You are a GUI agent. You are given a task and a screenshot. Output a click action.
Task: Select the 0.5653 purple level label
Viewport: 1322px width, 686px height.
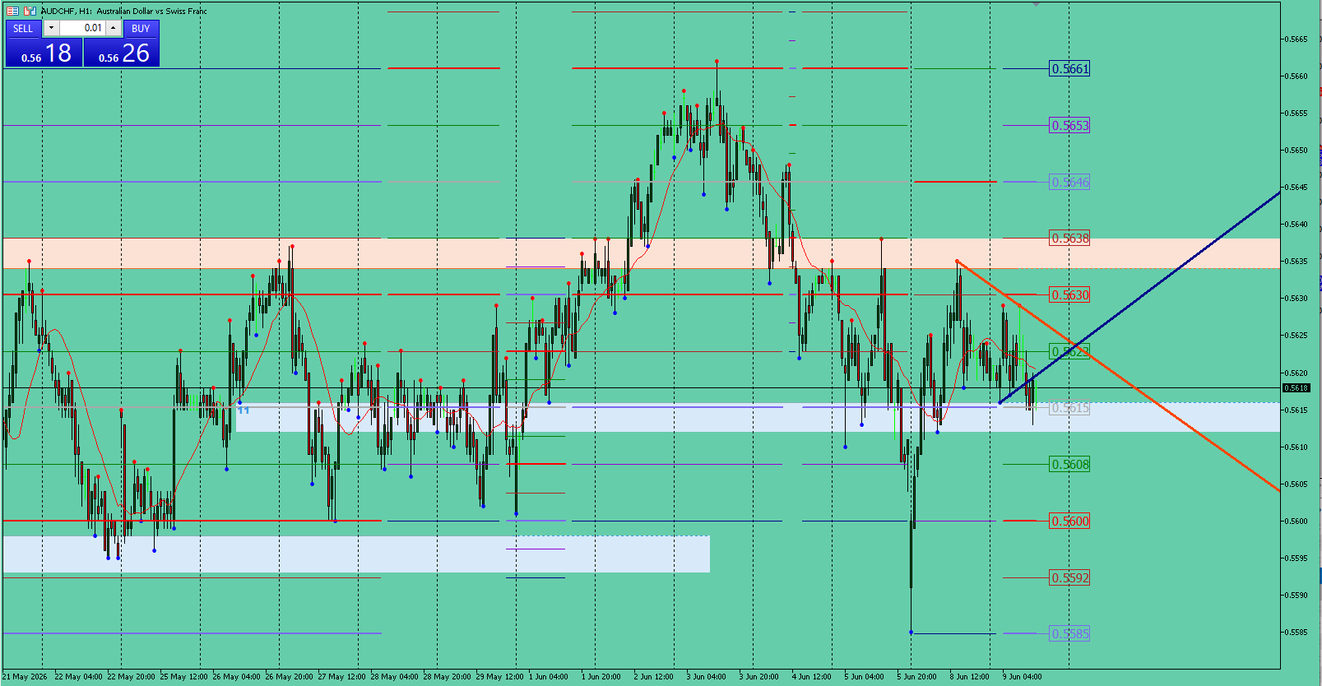(x=1070, y=126)
